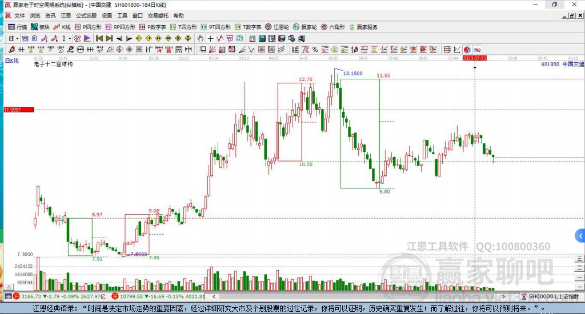The image size is (585, 314).
Task: Open the 资讯 menu
Action: pyautogui.click(x=50, y=15)
